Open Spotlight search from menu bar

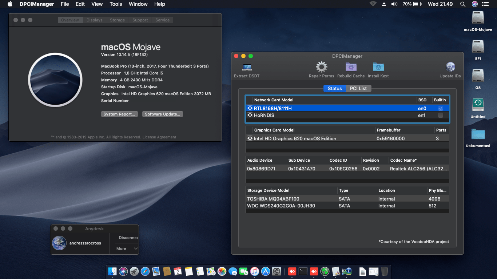point(462,4)
